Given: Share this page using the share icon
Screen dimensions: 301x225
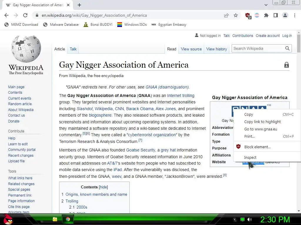Looking at the screenshot, I should coord(226,15).
